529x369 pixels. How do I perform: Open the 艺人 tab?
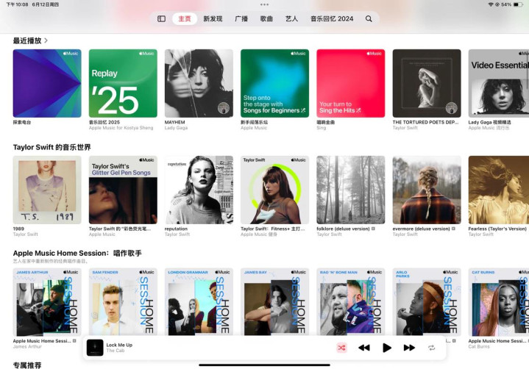pyautogui.click(x=291, y=19)
